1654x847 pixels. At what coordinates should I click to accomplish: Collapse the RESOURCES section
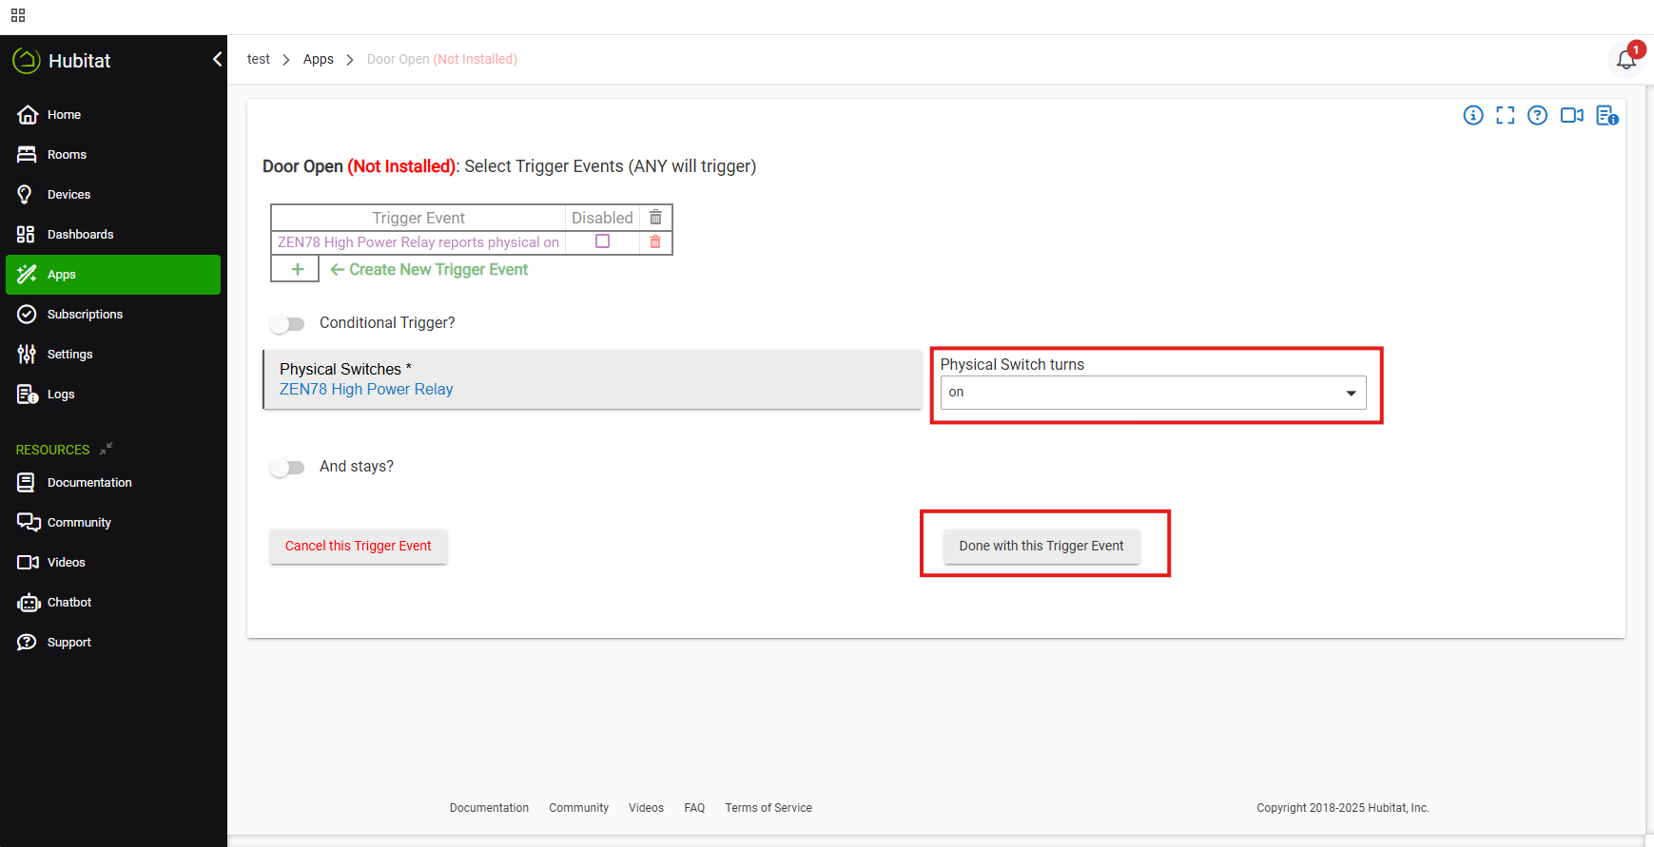pyautogui.click(x=107, y=449)
